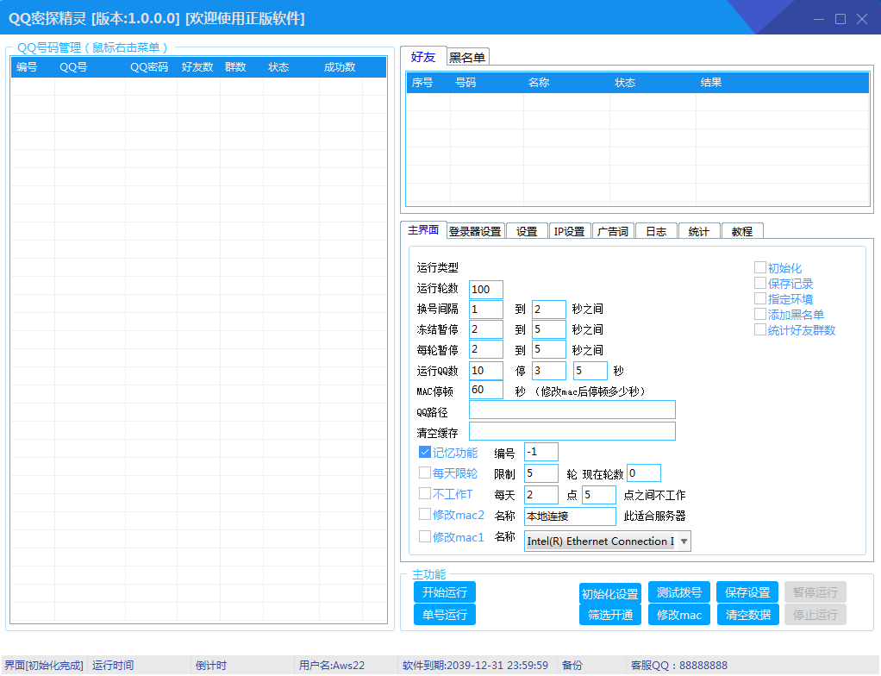The image size is (881, 676).
Task: Focus the 清空缓存 path field
Action: 572,431
